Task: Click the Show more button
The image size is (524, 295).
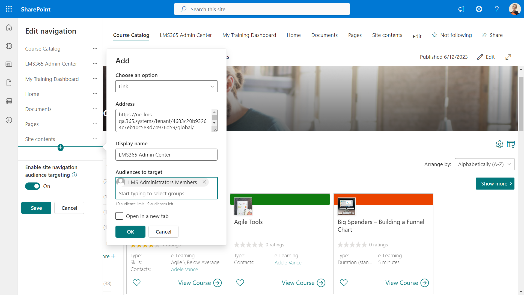Action: tap(495, 184)
